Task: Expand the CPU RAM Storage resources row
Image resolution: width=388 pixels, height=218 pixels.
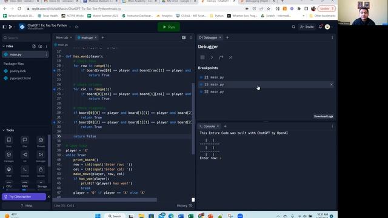Action: (4, 187)
